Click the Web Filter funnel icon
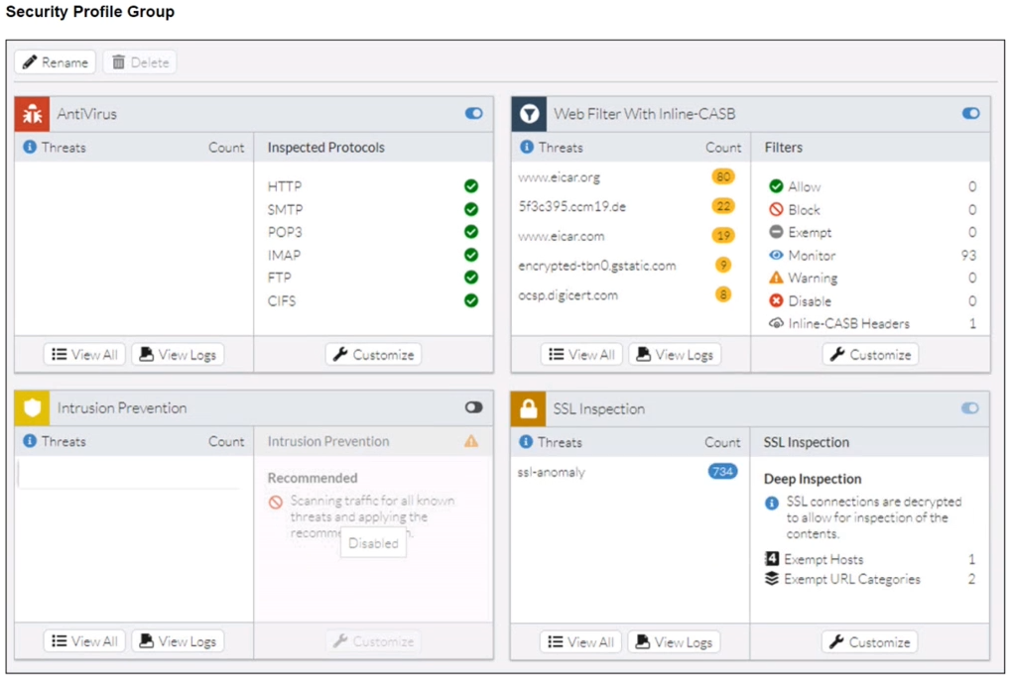The image size is (1013, 681). click(529, 114)
